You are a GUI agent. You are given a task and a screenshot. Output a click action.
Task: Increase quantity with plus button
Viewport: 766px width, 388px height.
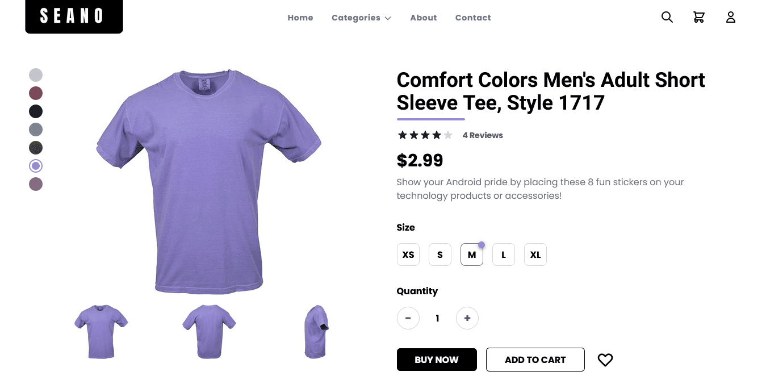tap(467, 318)
